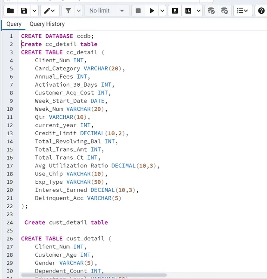Open the edit pencil dropdown
Screen dimensions: 267x279
coord(50,11)
